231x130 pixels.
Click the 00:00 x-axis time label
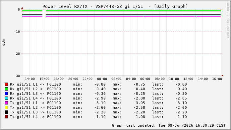click(102, 79)
